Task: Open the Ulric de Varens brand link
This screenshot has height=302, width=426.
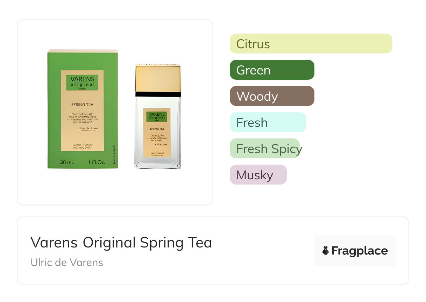Action: pyautogui.click(x=67, y=263)
